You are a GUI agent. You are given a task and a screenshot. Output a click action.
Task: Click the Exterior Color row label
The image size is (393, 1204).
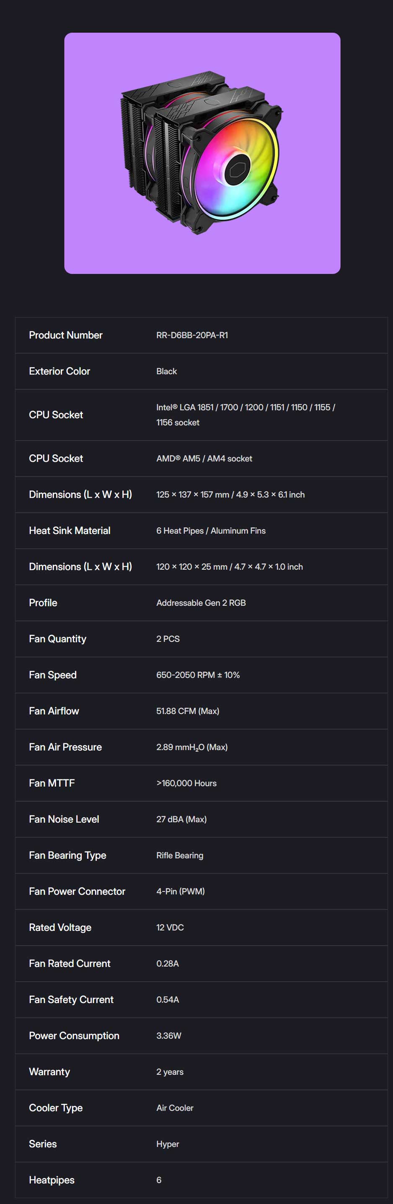click(x=59, y=371)
